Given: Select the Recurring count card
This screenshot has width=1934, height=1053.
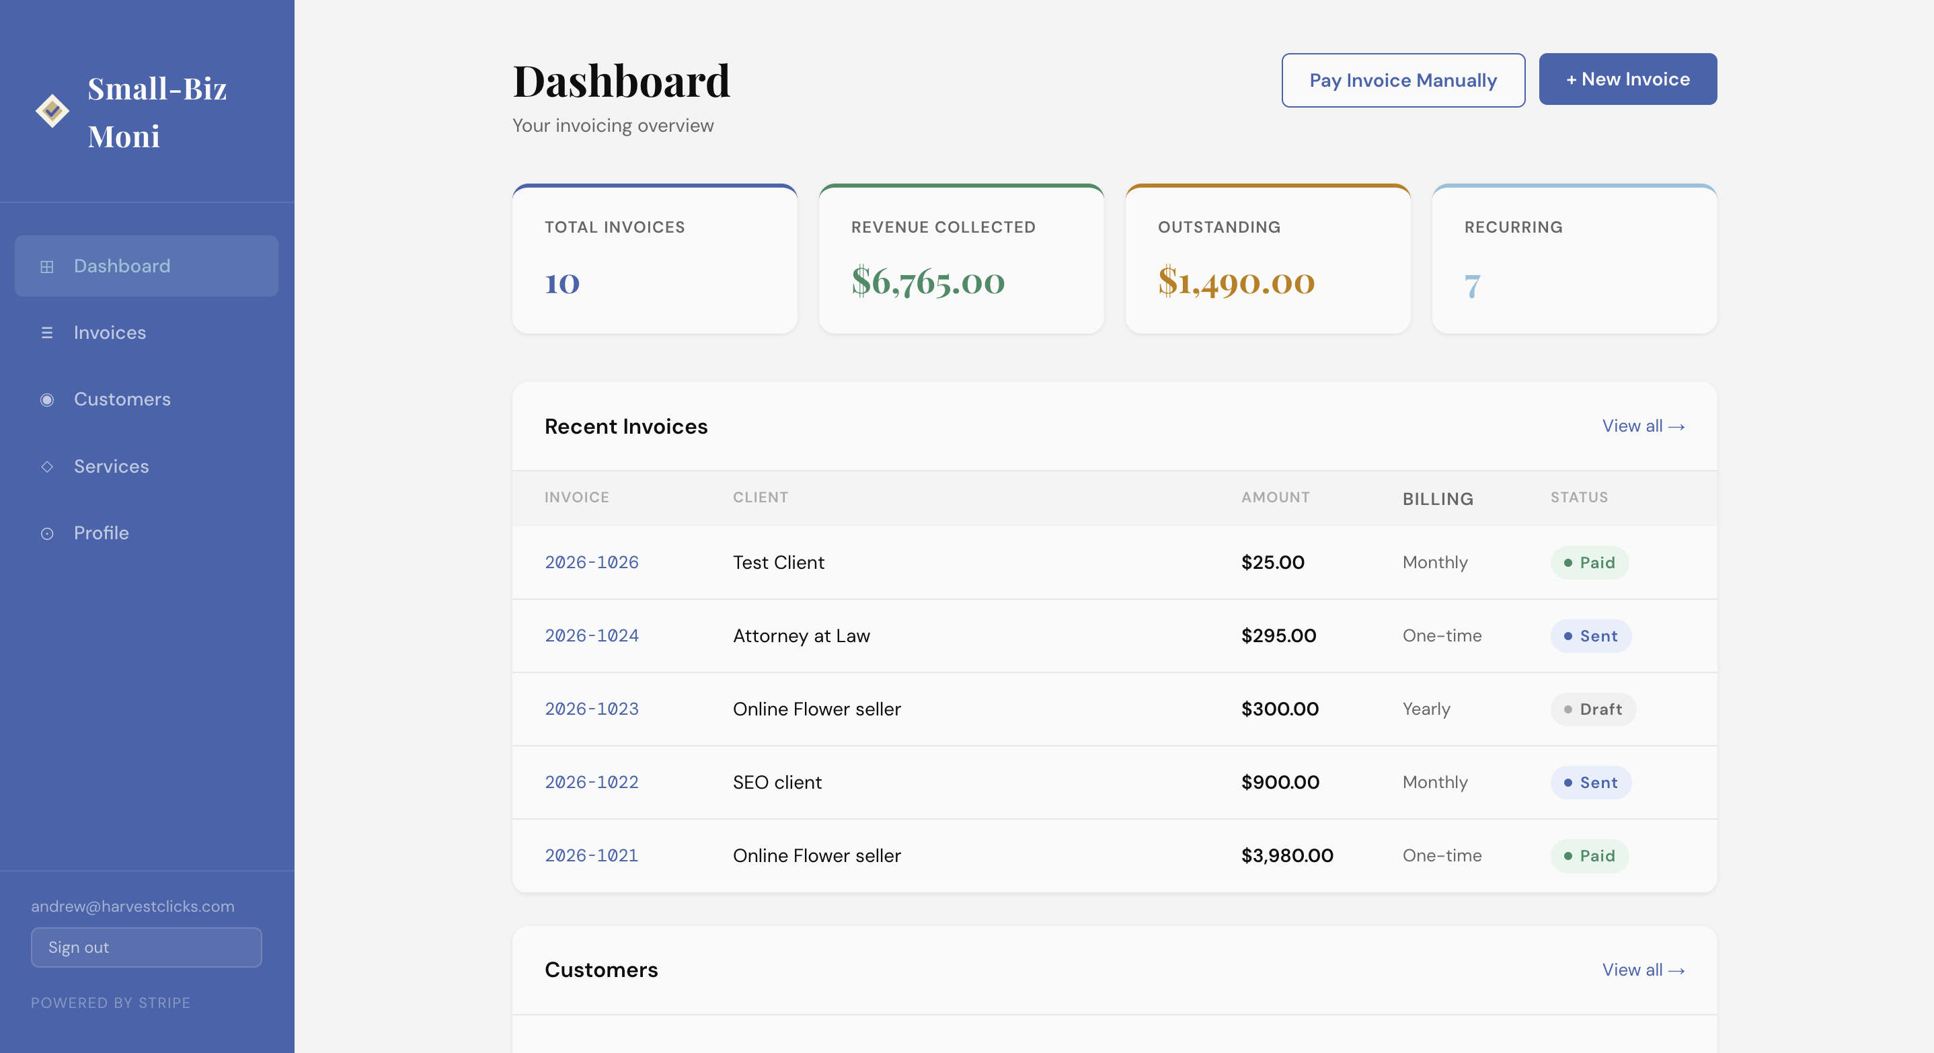Looking at the screenshot, I should coord(1574,259).
